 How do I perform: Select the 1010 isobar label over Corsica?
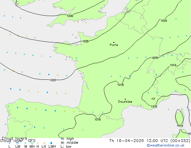click(x=180, y=126)
